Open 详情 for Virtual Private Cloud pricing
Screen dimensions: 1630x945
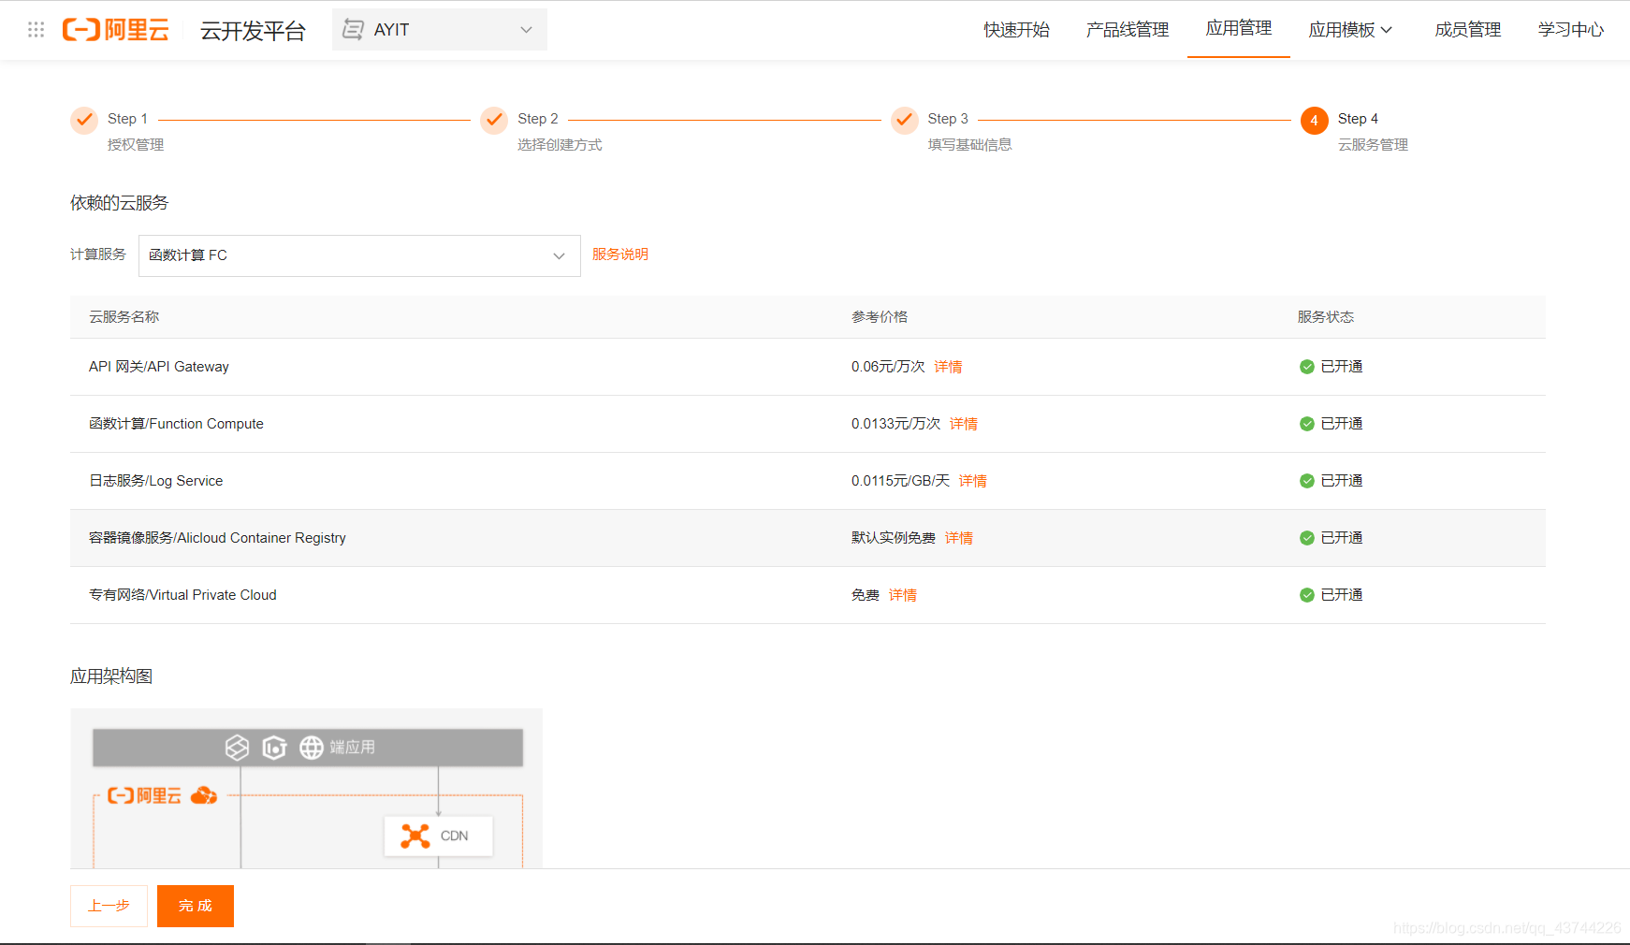point(903,595)
